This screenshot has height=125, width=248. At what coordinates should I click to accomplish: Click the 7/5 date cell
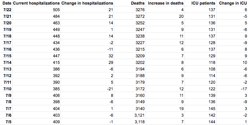point(8,122)
